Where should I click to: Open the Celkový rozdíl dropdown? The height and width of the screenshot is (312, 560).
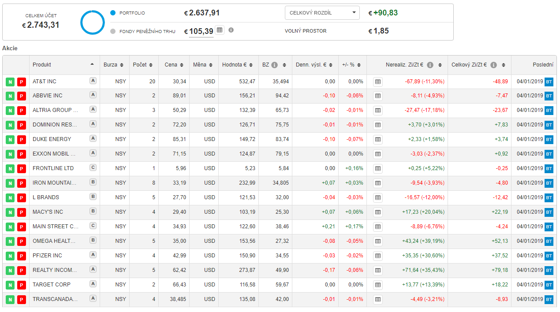click(x=322, y=13)
